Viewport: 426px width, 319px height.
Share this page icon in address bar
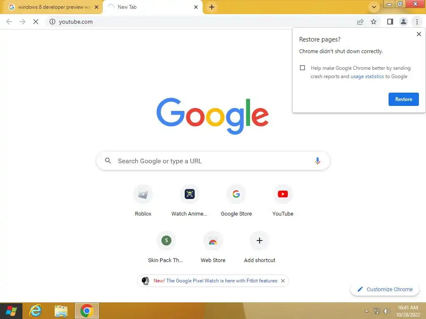[360, 22]
